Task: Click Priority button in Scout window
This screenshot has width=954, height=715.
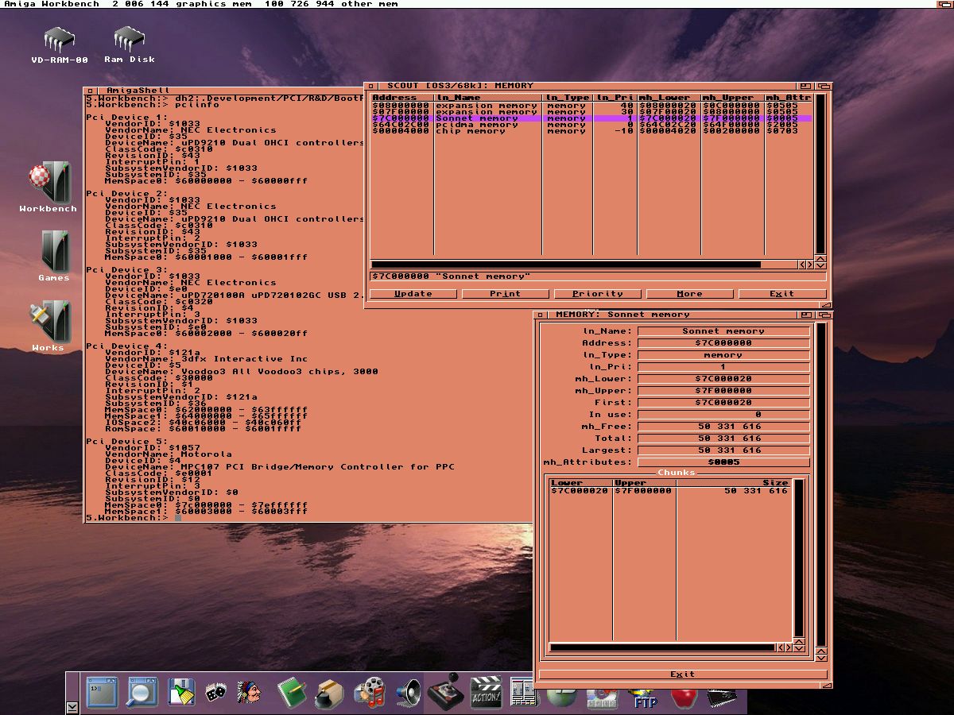Action: (x=598, y=294)
